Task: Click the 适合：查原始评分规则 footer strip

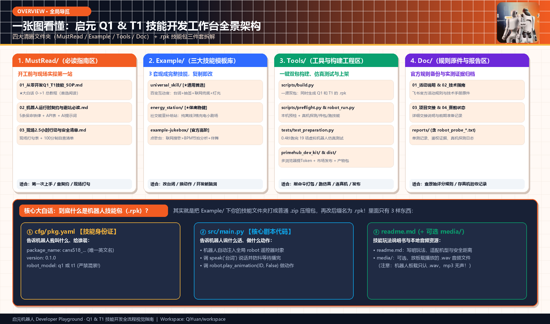Action: 467,184
